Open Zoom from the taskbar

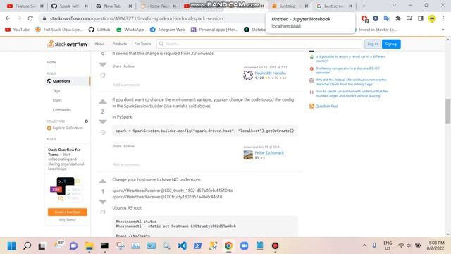[245, 246]
